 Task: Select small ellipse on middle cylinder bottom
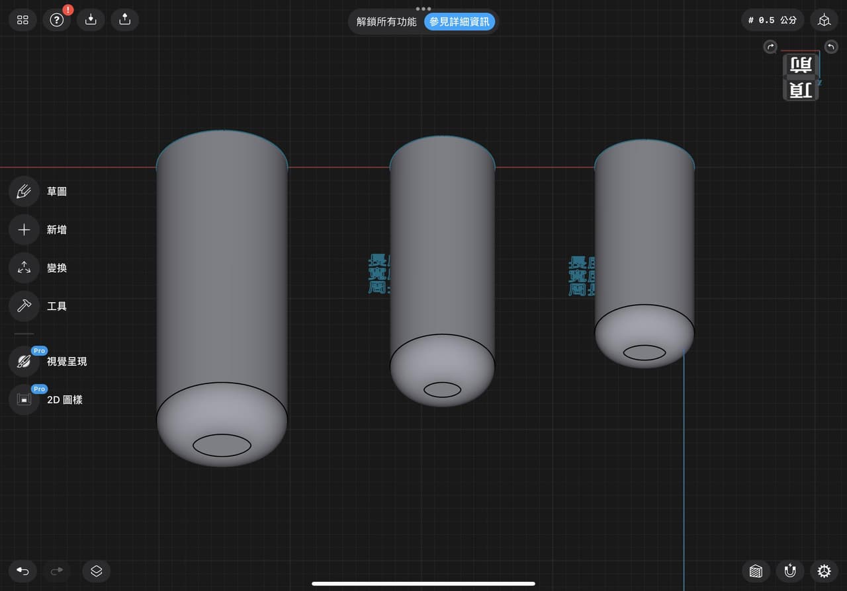(442, 390)
